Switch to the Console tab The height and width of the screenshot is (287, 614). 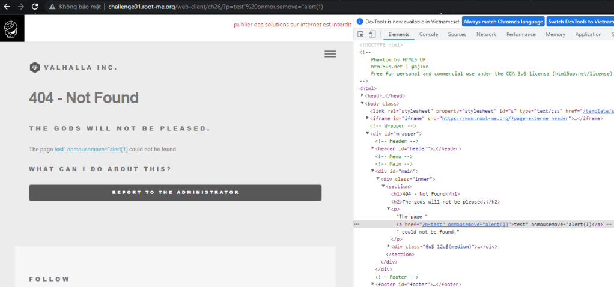[428, 35]
